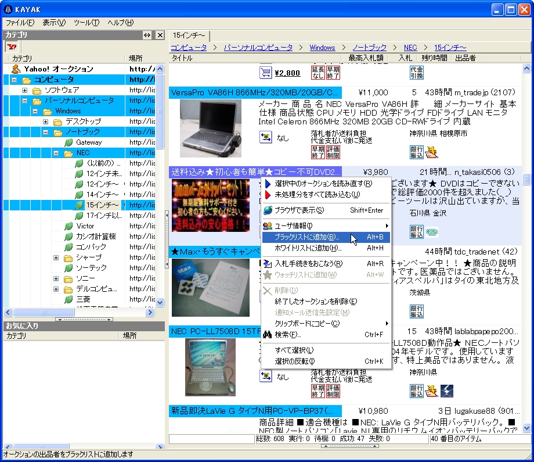The width and height of the screenshot is (534, 462).
Task: Click the hand-with-coins icon in NEC PC-LL7508D listing
Action: click(x=431, y=391)
